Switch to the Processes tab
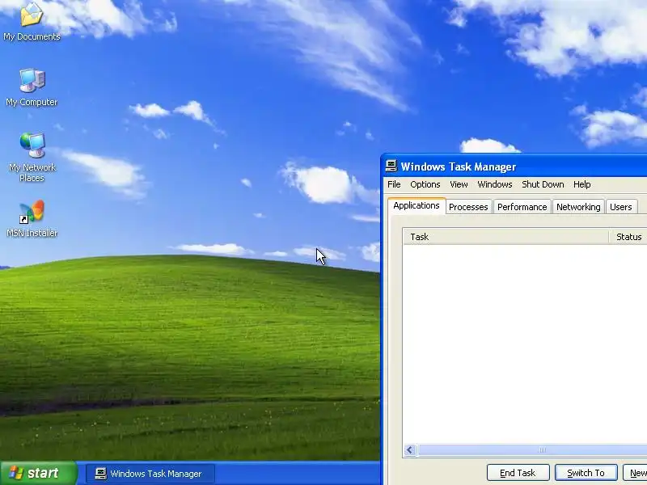This screenshot has width=647, height=485. pyautogui.click(x=468, y=207)
